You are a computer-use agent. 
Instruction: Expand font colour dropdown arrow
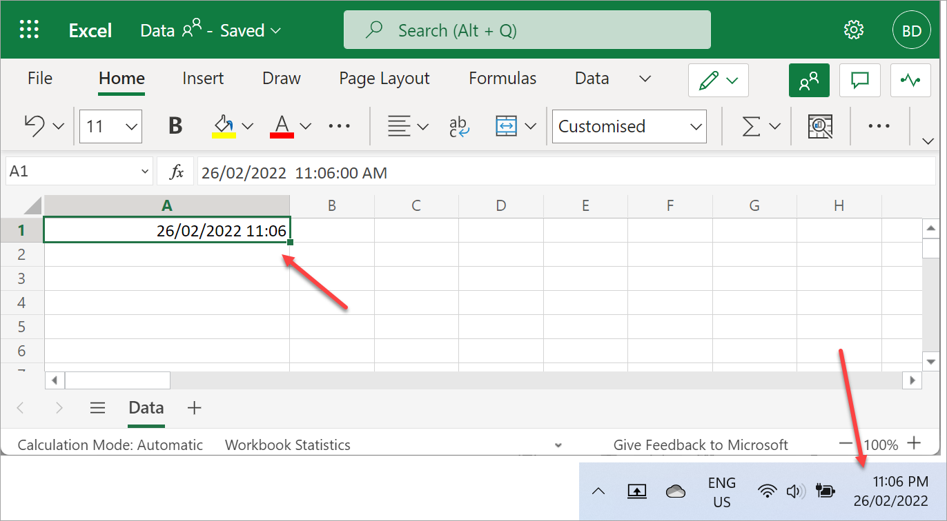[x=306, y=126]
